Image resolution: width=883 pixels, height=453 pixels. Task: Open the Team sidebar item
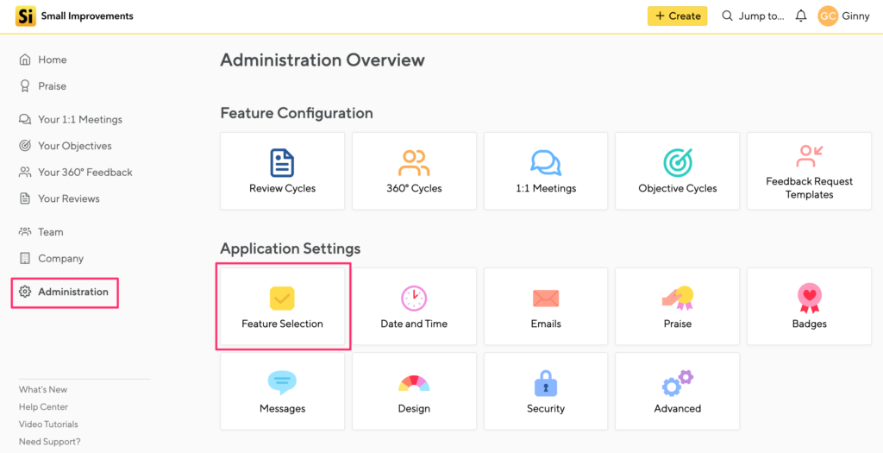coord(51,231)
